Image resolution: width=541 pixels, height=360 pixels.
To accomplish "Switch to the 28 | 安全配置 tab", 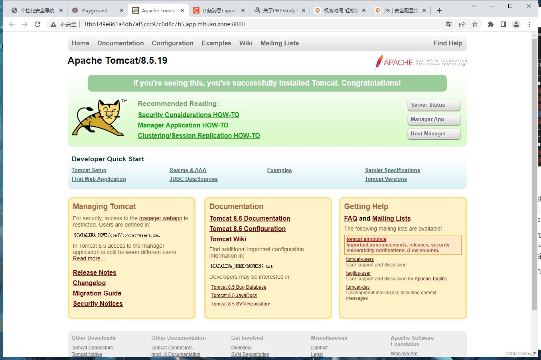I will 401,10.
